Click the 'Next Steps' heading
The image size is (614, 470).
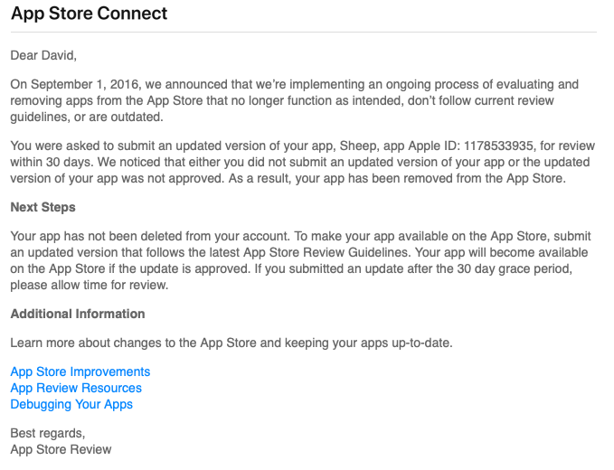click(43, 207)
